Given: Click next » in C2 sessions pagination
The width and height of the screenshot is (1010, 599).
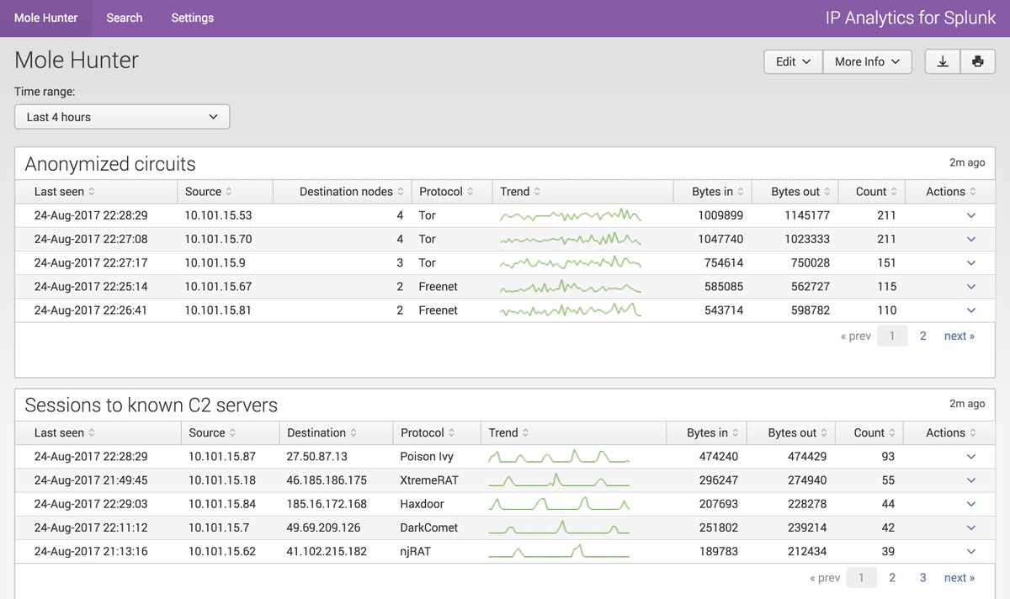Looking at the screenshot, I should pyautogui.click(x=959, y=577).
